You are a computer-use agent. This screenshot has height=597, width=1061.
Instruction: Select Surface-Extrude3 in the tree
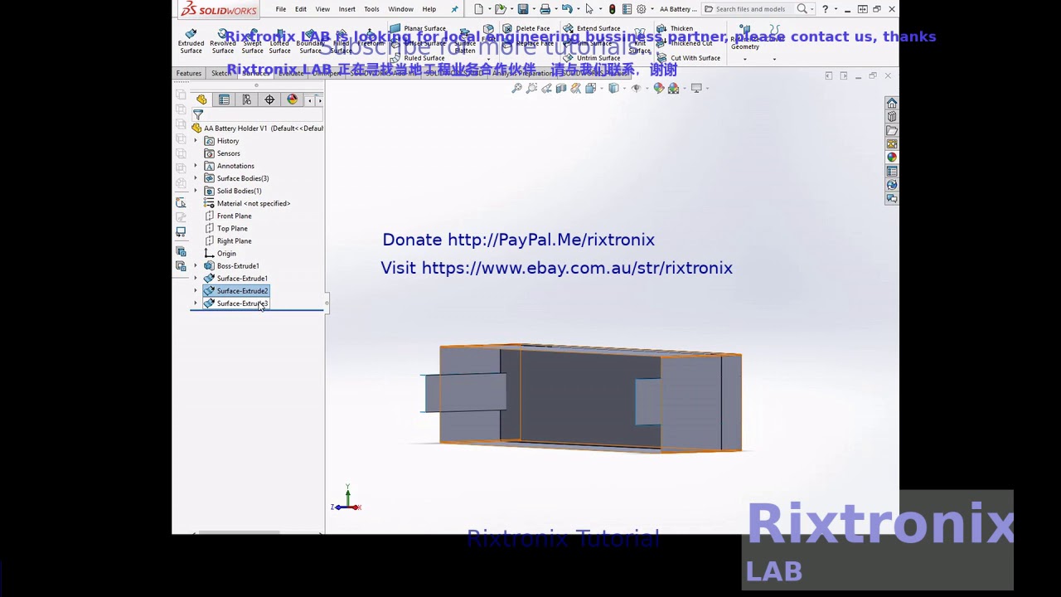pos(236,303)
